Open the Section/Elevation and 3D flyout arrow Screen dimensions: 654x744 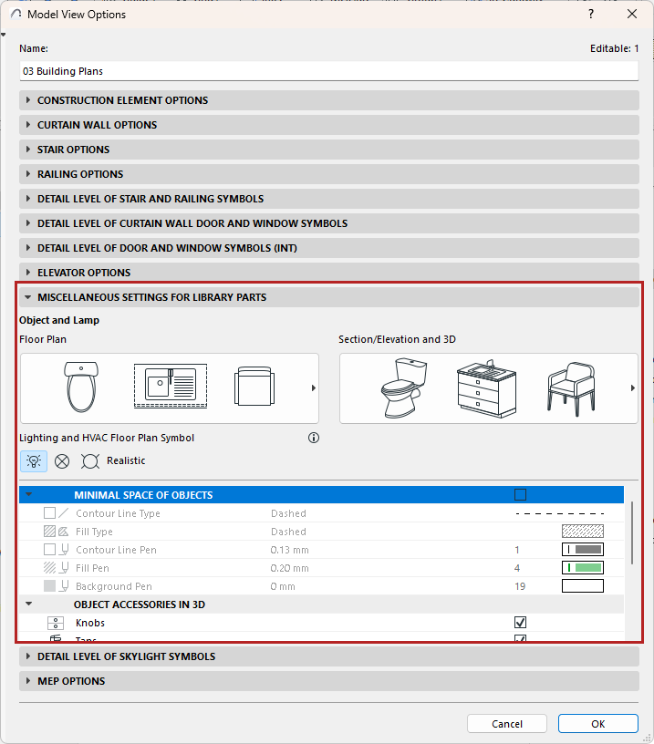633,388
